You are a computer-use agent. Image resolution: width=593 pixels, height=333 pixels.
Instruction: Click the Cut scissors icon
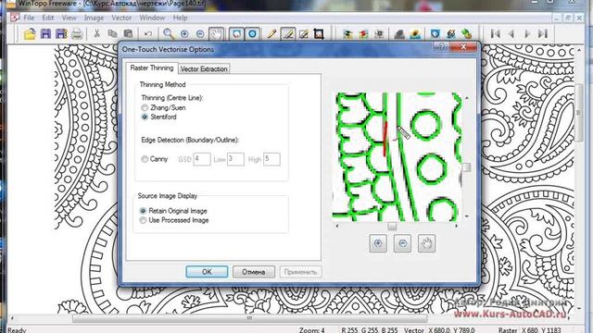(96, 33)
